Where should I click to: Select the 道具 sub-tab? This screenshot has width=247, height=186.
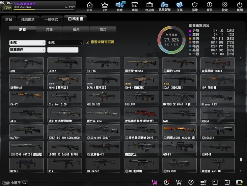click(x=76, y=29)
